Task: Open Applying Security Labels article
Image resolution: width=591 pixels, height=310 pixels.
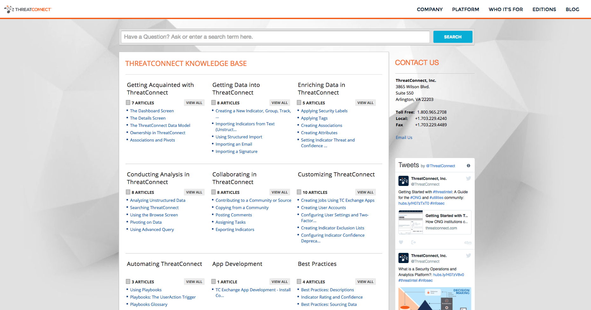Action: point(324,111)
